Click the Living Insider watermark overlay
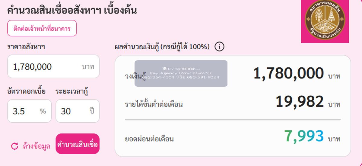 click(181, 73)
